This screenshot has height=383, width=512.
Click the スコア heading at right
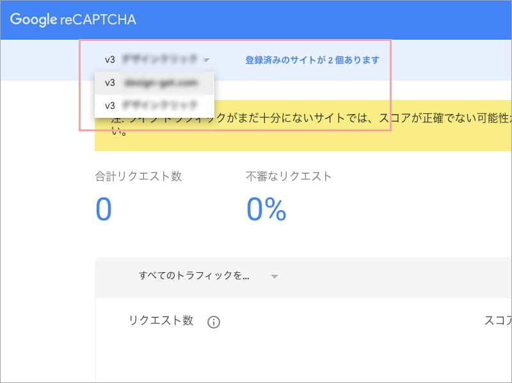[x=495, y=321]
